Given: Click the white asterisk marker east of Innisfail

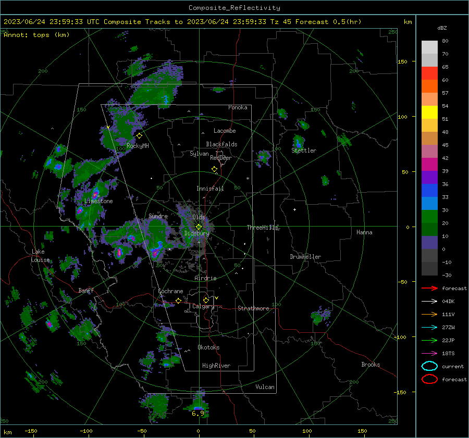Looking at the screenshot, I should pyautogui.click(x=248, y=179).
